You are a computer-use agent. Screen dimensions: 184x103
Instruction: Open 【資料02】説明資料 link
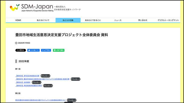pyautogui.click(x=23, y=82)
